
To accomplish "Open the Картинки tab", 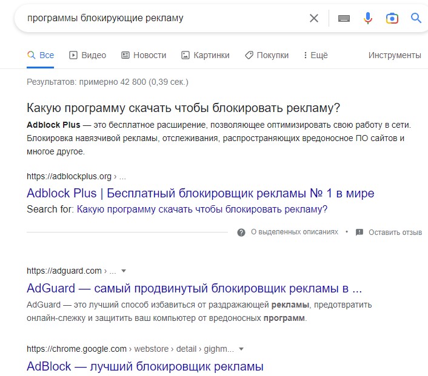I will point(206,55).
